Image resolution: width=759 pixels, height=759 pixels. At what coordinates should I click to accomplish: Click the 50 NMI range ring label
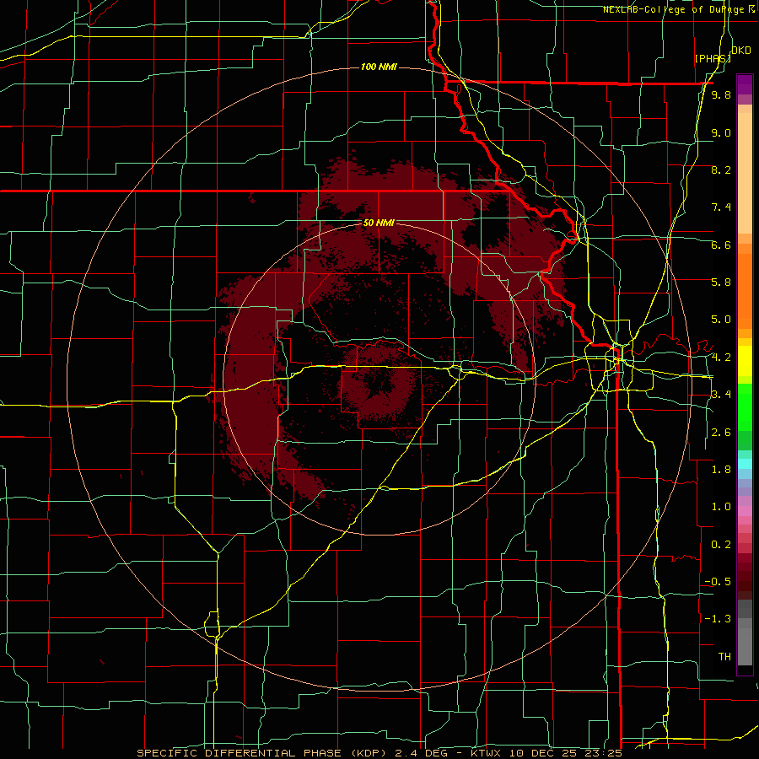(379, 223)
